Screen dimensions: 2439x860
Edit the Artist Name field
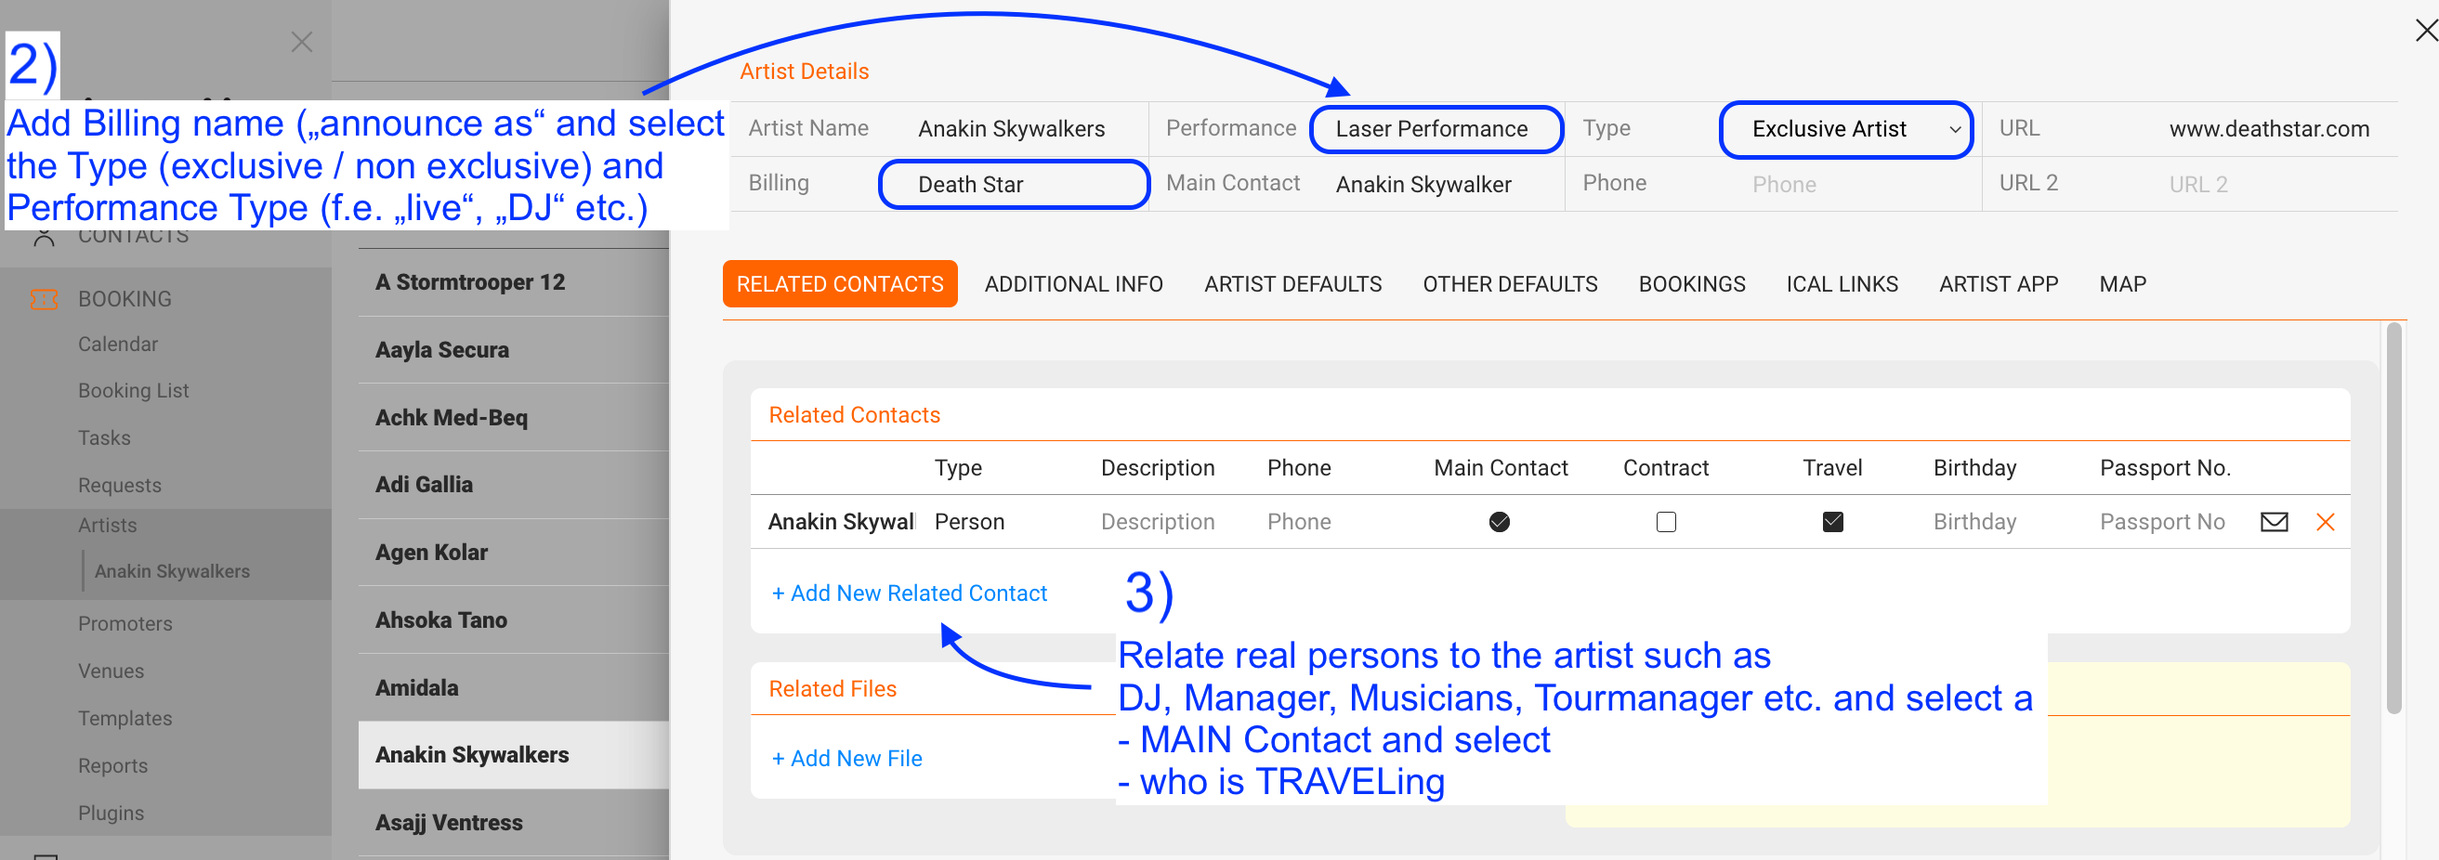(1023, 130)
